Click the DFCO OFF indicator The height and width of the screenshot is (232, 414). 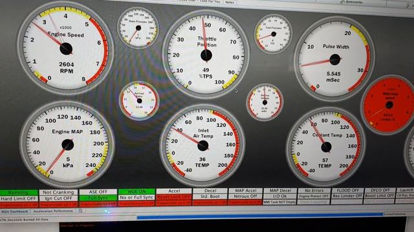click(x=380, y=190)
